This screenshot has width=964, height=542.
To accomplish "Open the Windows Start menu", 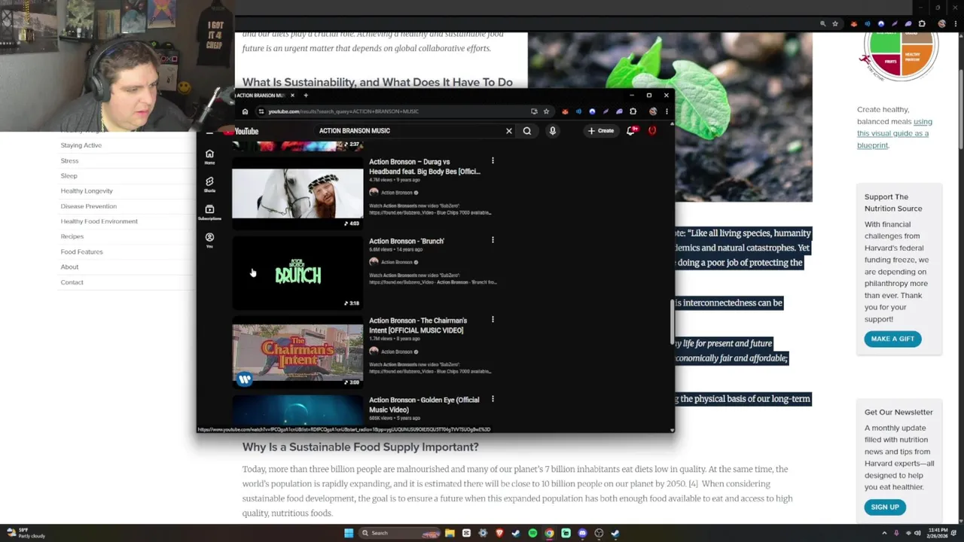I will point(349,533).
